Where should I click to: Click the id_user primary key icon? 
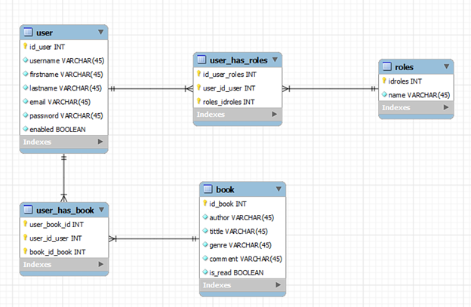pyautogui.click(x=26, y=46)
